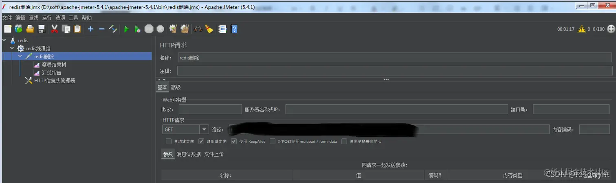Click the Cut scissors icon
Image resolution: width=616 pixels, height=183 pixels.
(54, 29)
